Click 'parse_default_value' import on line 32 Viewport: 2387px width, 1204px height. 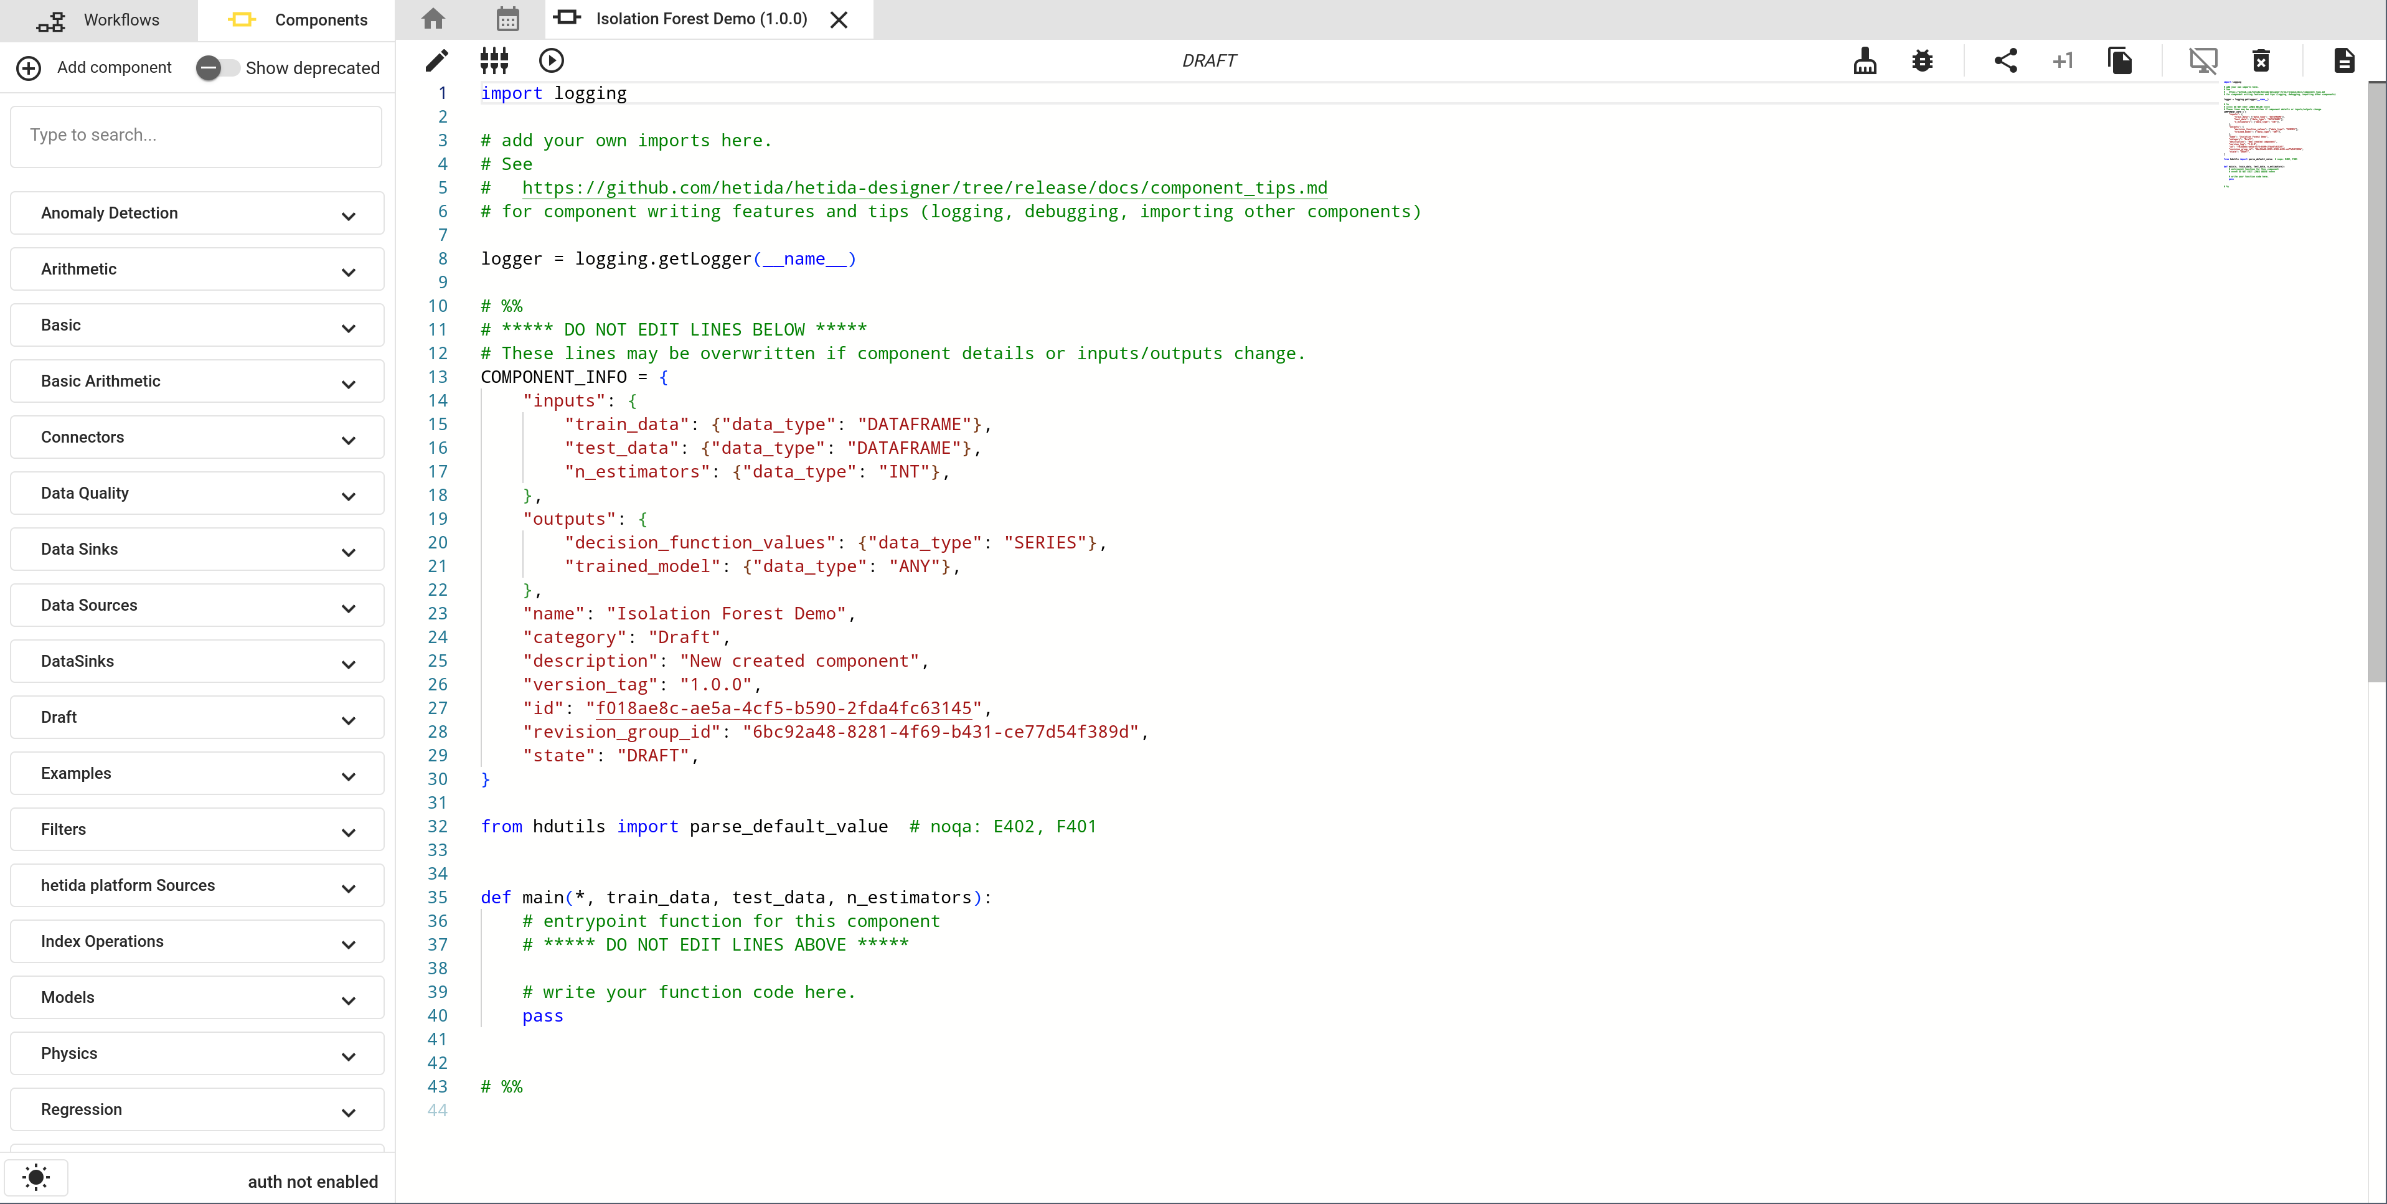click(x=789, y=827)
